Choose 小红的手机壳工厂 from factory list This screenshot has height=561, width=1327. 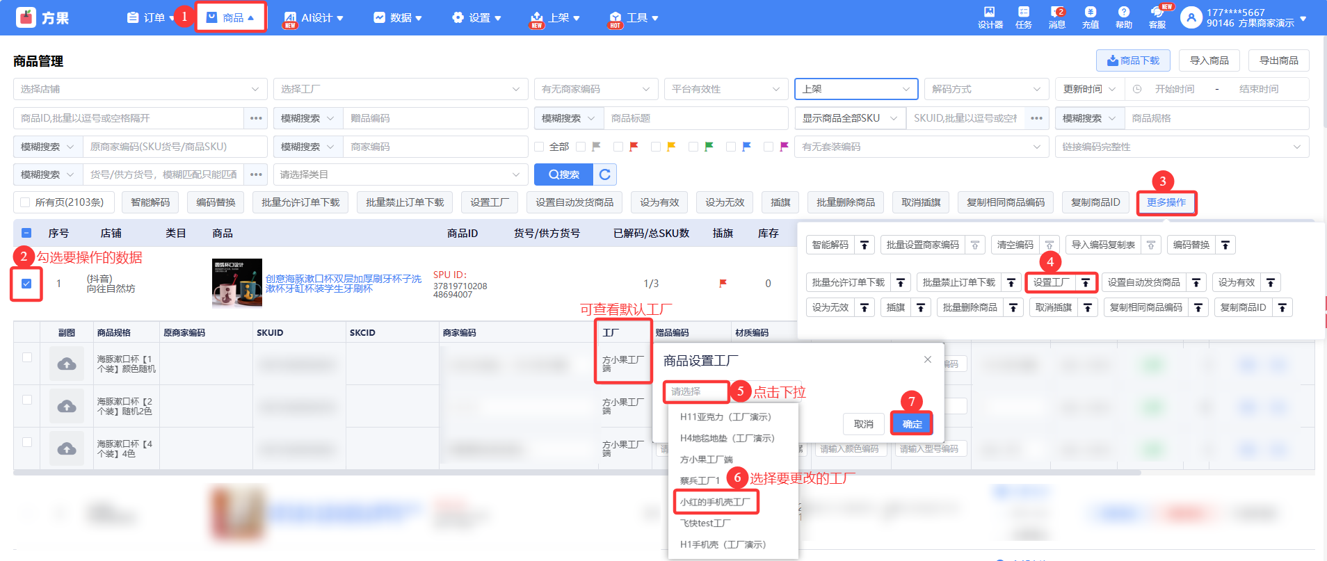[x=716, y=502]
